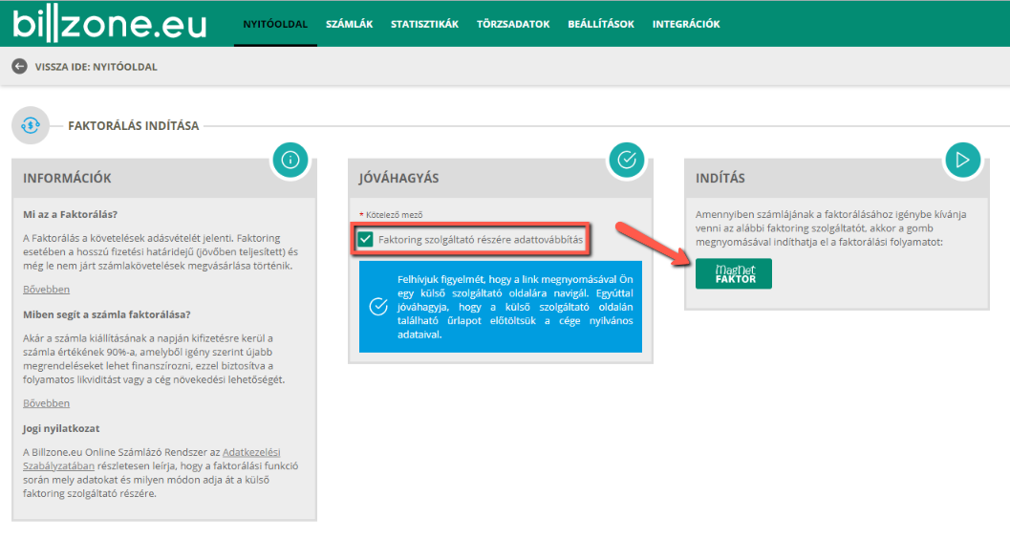The width and height of the screenshot is (1010, 540).
Task: Open the Törzsadatok menu
Action: tap(513, 24)
